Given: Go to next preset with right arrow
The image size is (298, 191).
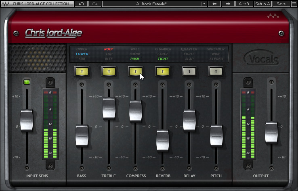Looking at the screenshot, I should click(228, 4).
